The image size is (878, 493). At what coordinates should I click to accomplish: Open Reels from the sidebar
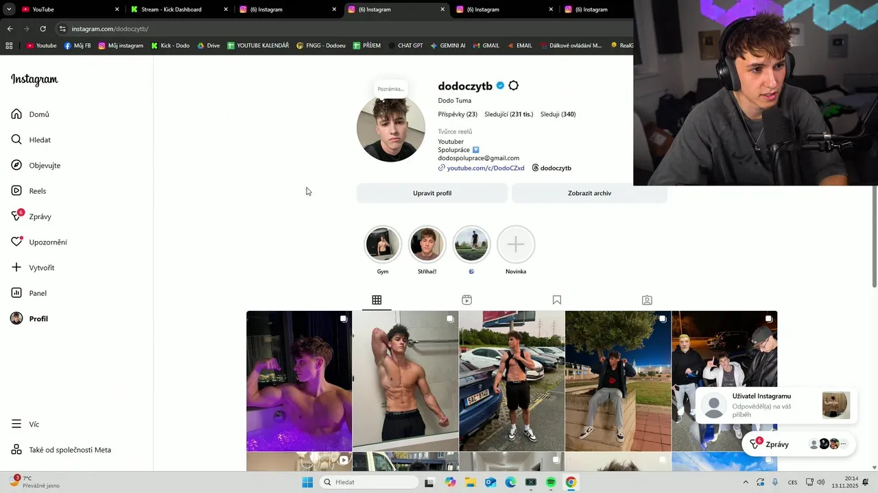pos(37,191)
